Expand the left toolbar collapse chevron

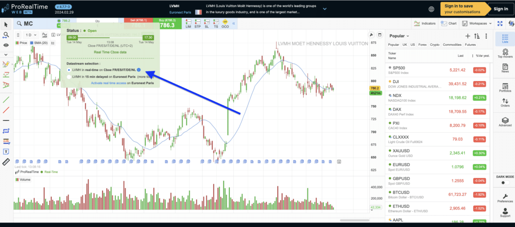[x=6, y=54]
